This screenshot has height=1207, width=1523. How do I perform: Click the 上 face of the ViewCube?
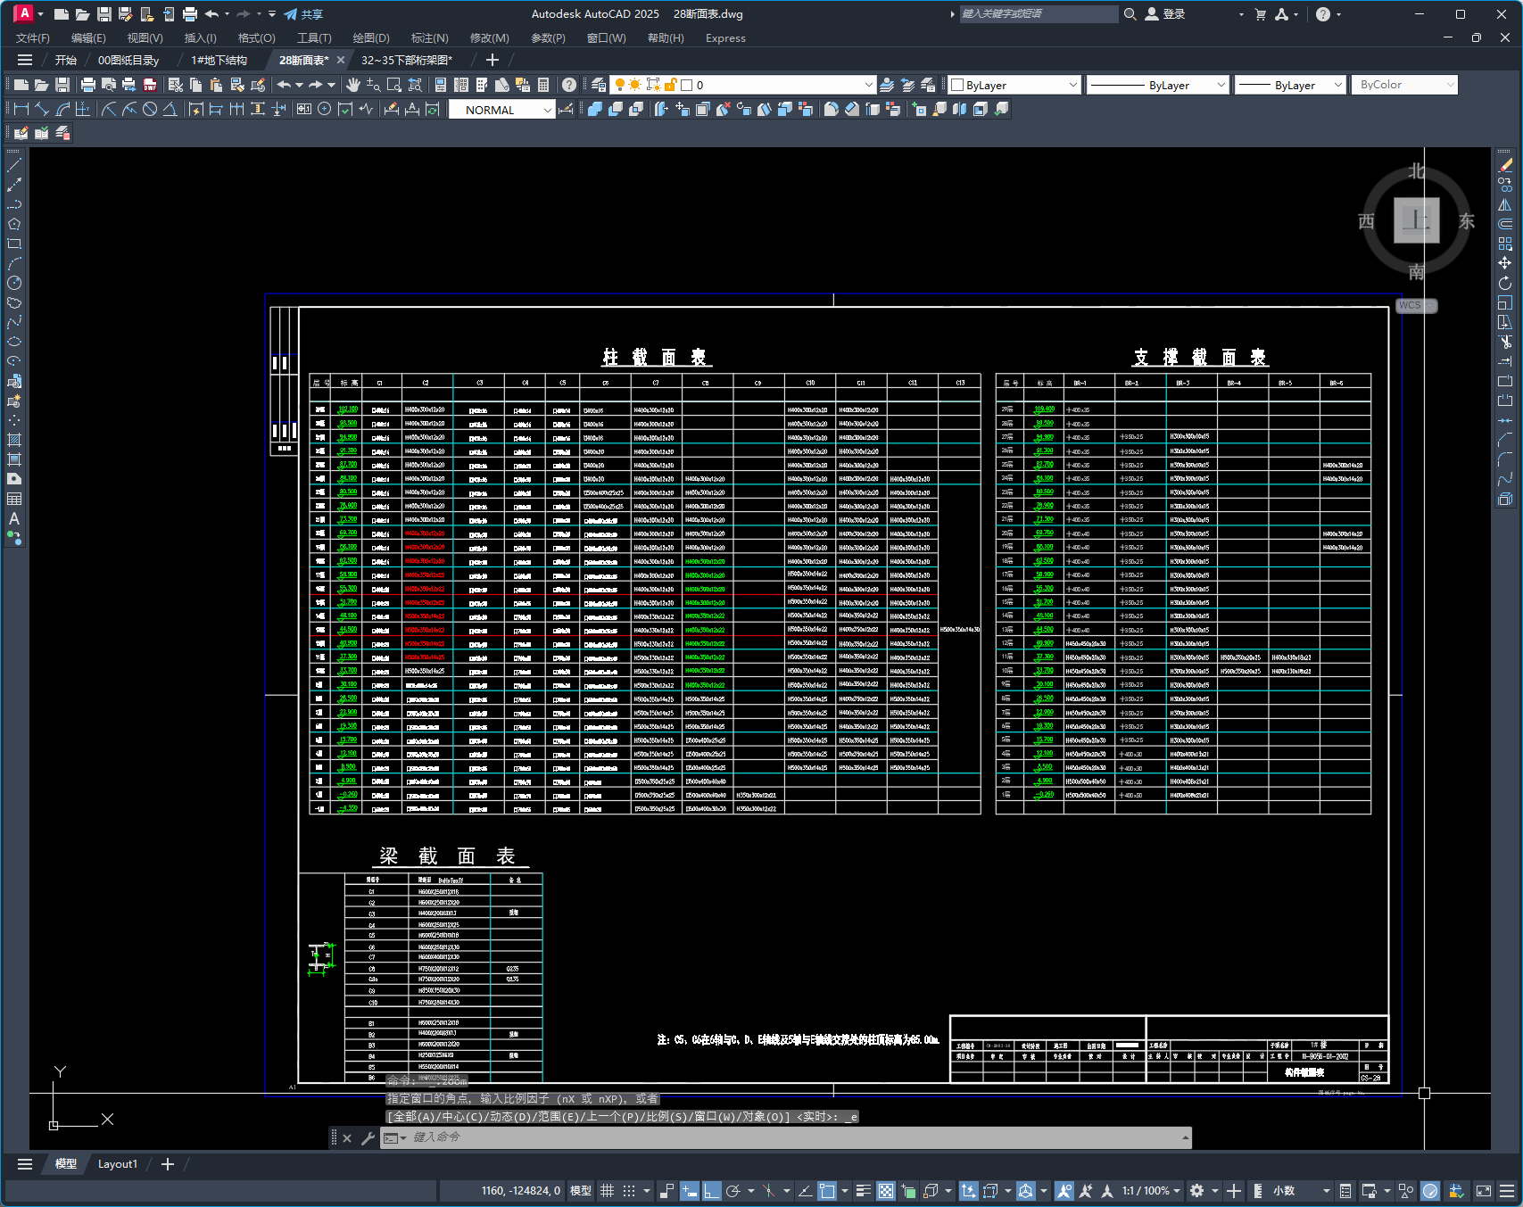(x=1417, y=220)
